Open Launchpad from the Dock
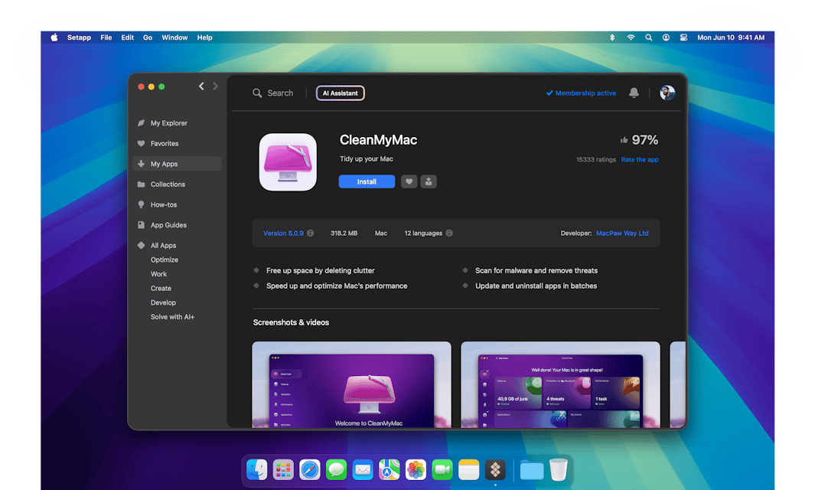This screenshot has height=490, width=815. tap(283, 470)
